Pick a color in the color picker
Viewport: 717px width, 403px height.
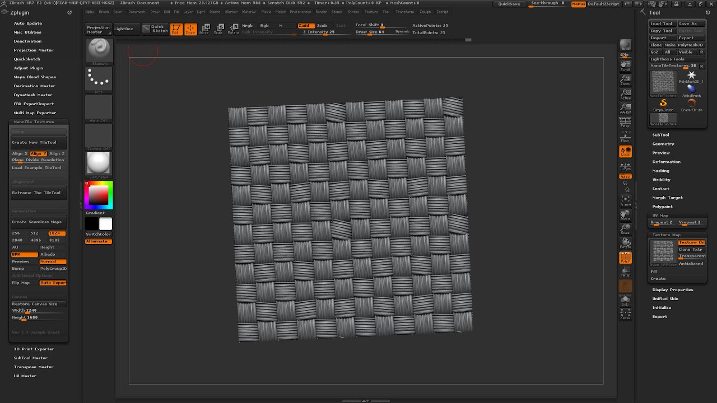[x=99, y=195]
